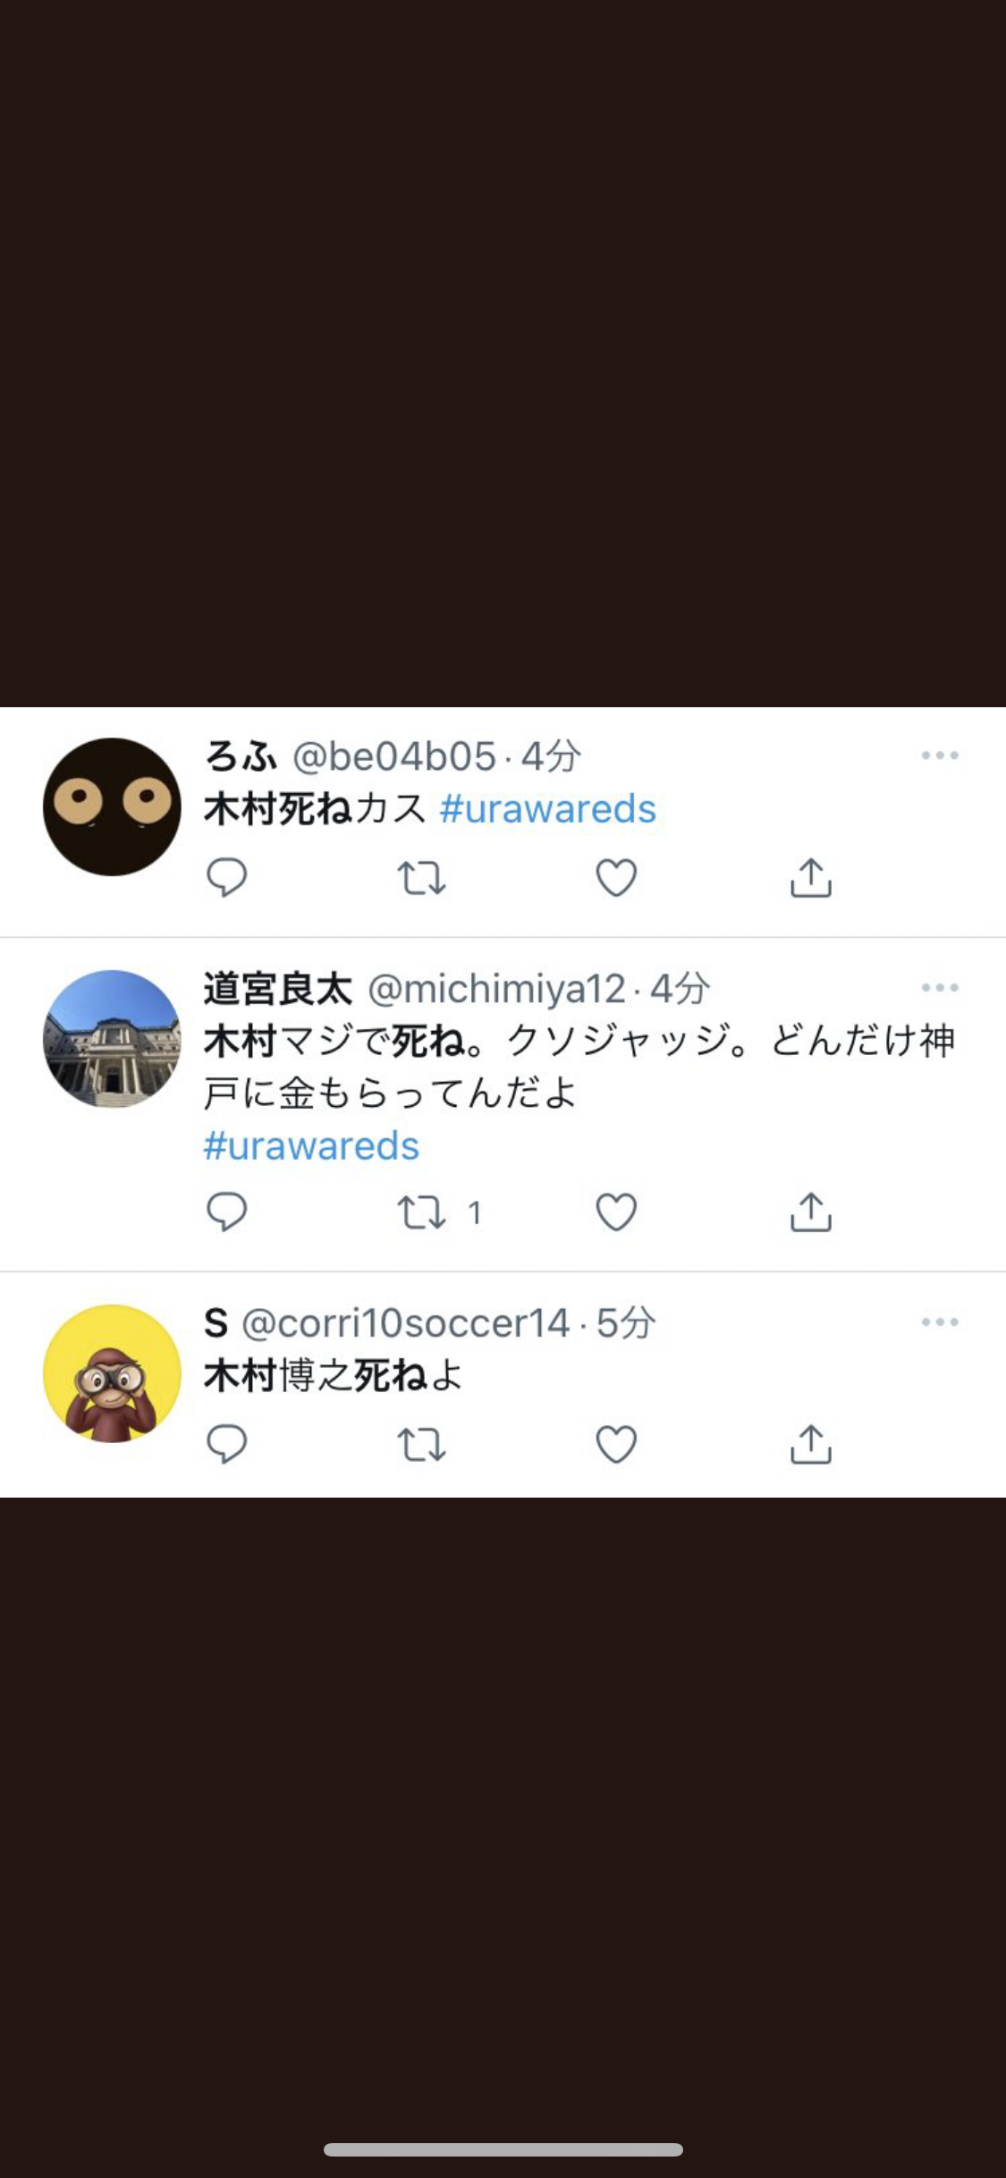The height and width of the screenshot is (2178, 1006).
Task: Open the #urawareds hashtag in the first tweet
Action: (x=548, y=808)
